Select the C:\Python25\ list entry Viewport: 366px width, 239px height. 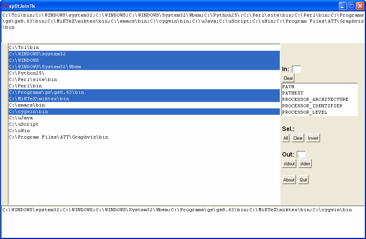[x=26, y=73]
